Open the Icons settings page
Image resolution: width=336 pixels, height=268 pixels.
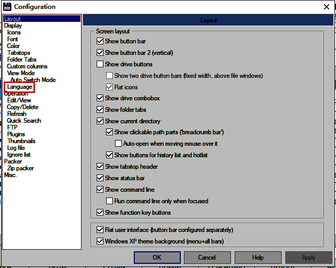[x=14, y=32]
